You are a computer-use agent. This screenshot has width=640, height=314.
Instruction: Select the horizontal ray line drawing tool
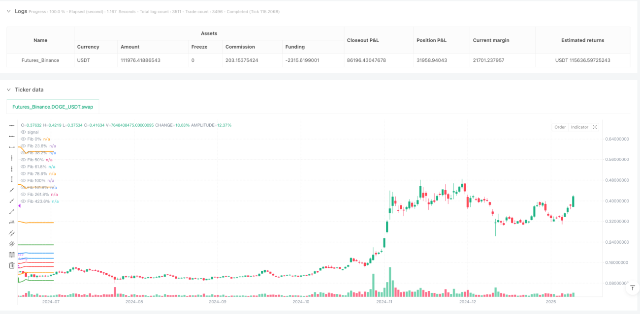(x=12, y=136)
